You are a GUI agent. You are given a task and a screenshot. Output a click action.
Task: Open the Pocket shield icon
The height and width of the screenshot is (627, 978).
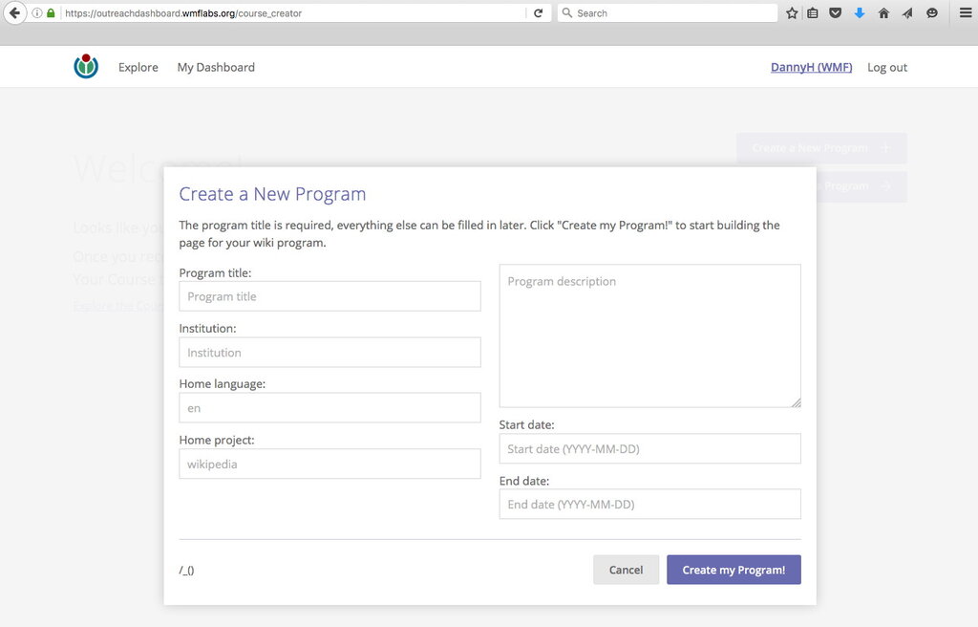835,13
